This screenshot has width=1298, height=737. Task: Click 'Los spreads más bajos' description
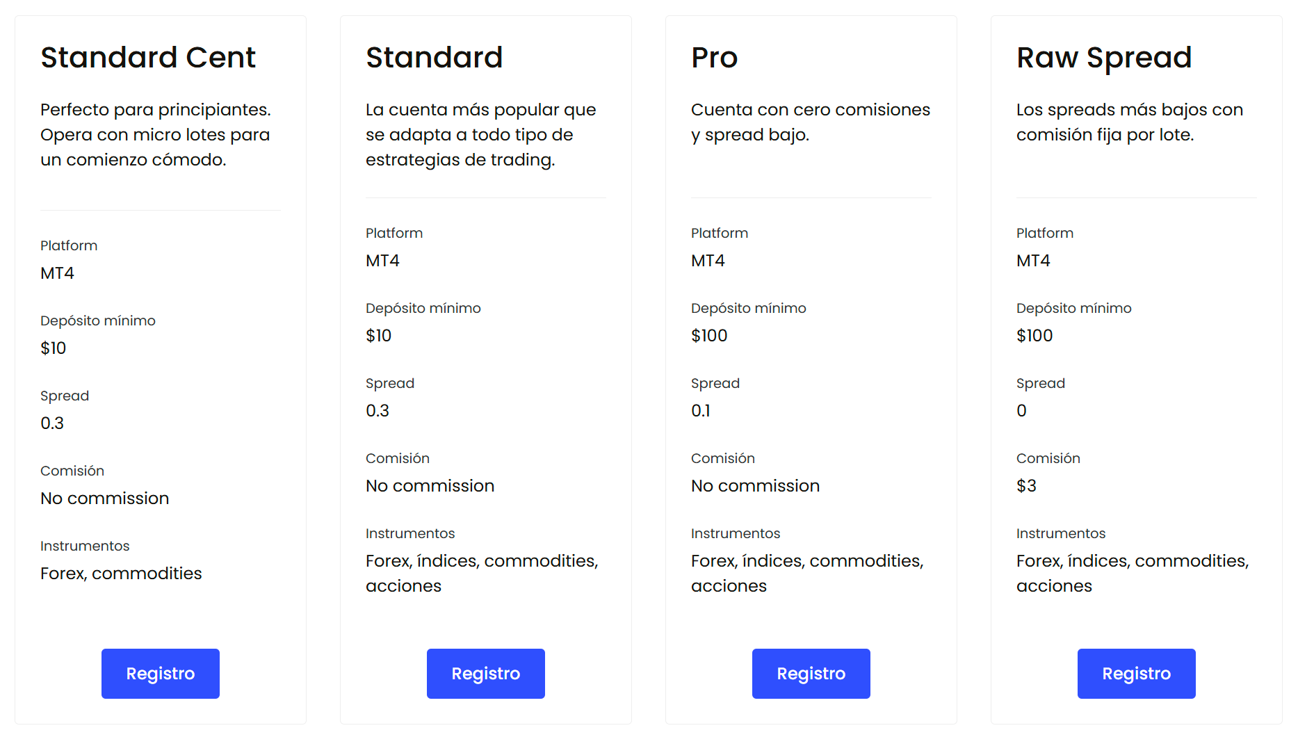tap(1130, 122)
